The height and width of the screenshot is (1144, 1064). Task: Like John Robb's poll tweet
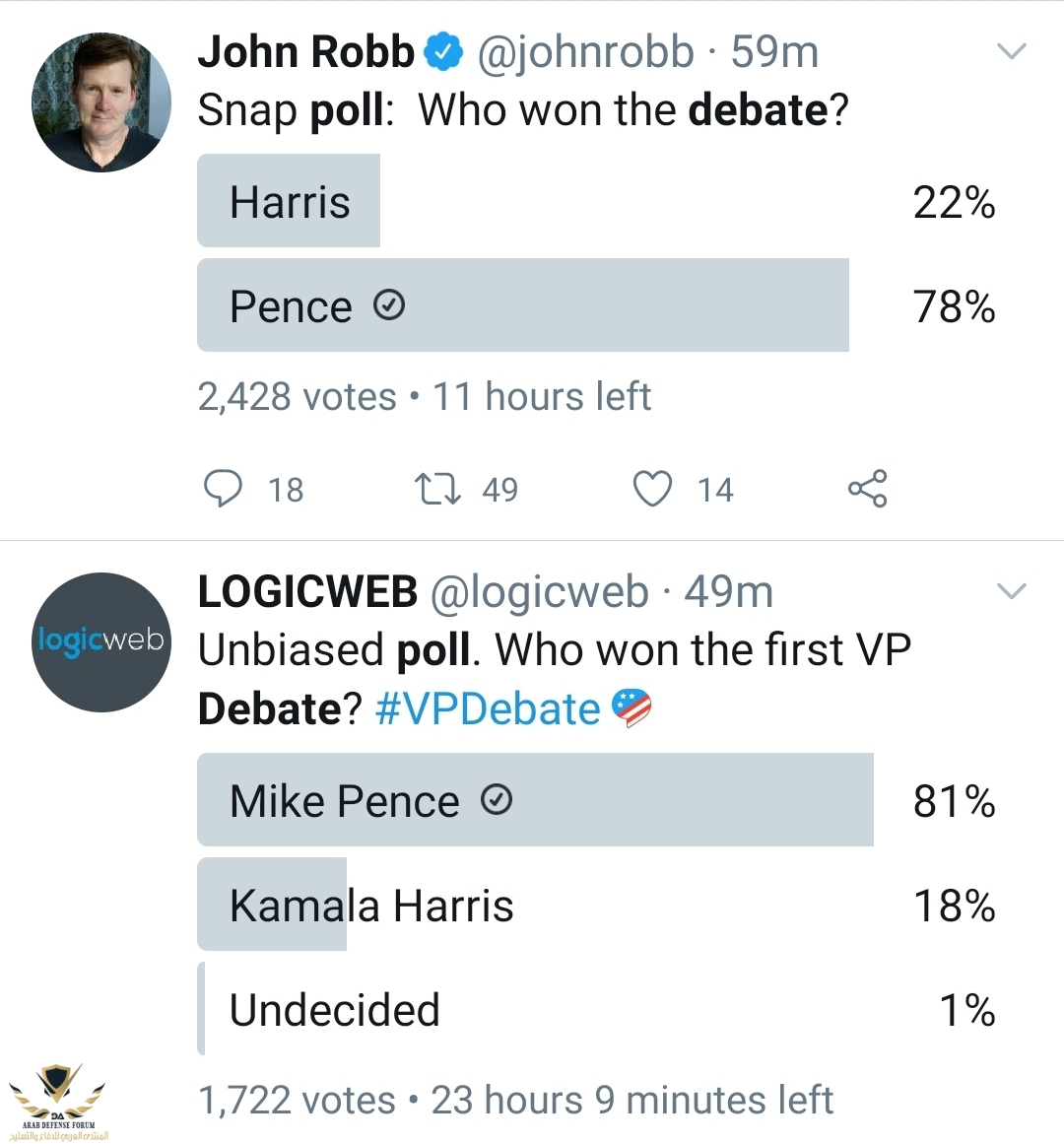point(652,489)
